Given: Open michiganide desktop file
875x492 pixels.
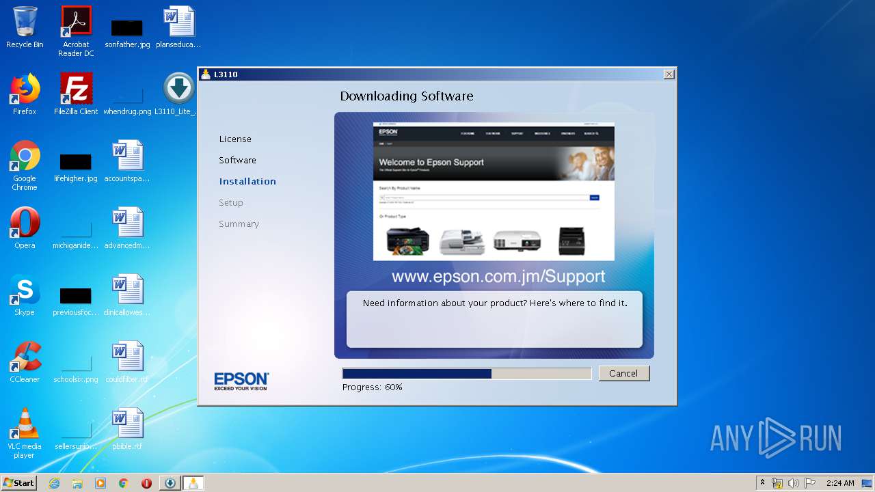Looking at the screenshot, I should click(76, 234).
